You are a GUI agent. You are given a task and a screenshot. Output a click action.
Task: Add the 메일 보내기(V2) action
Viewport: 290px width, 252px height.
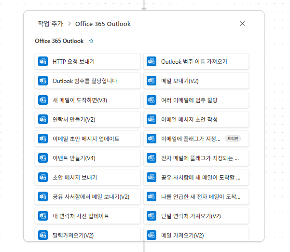(x=196, y=81)
